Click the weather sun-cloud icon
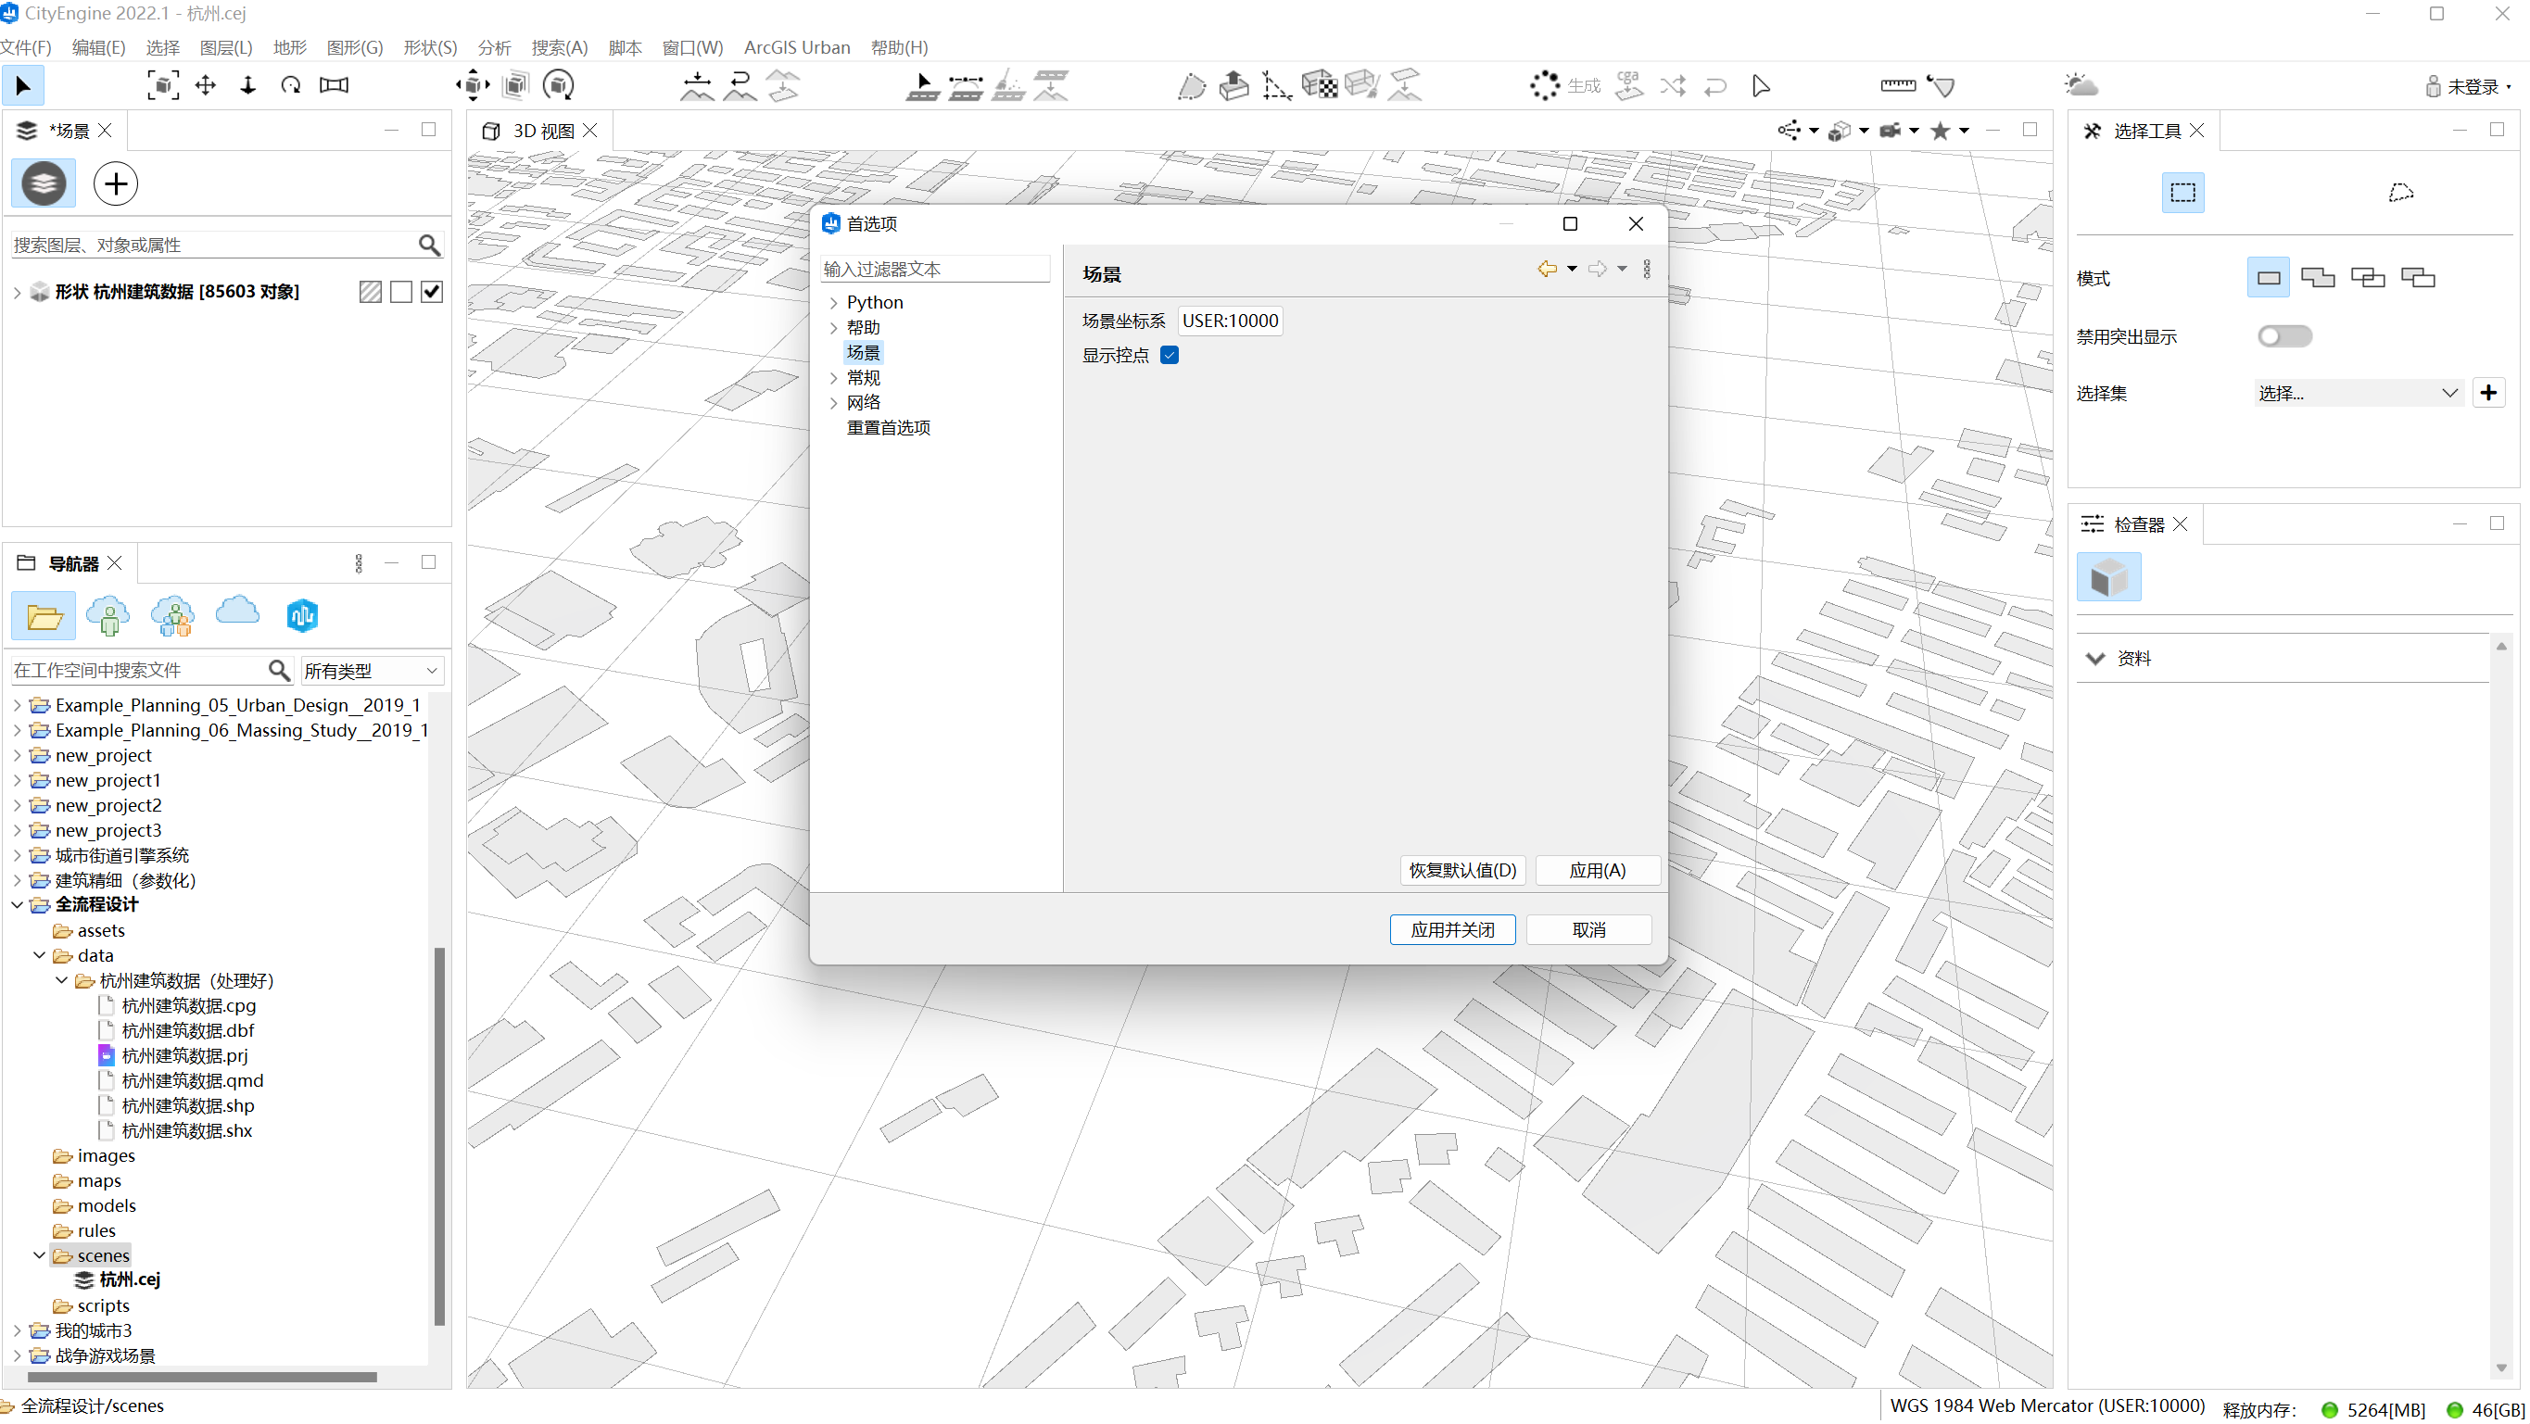2530x1424 pixels. click(2081, 85)
